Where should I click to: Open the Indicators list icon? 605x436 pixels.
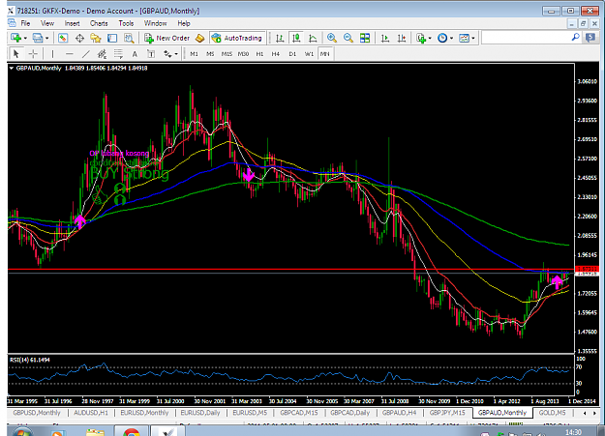[x=421, y=38]
